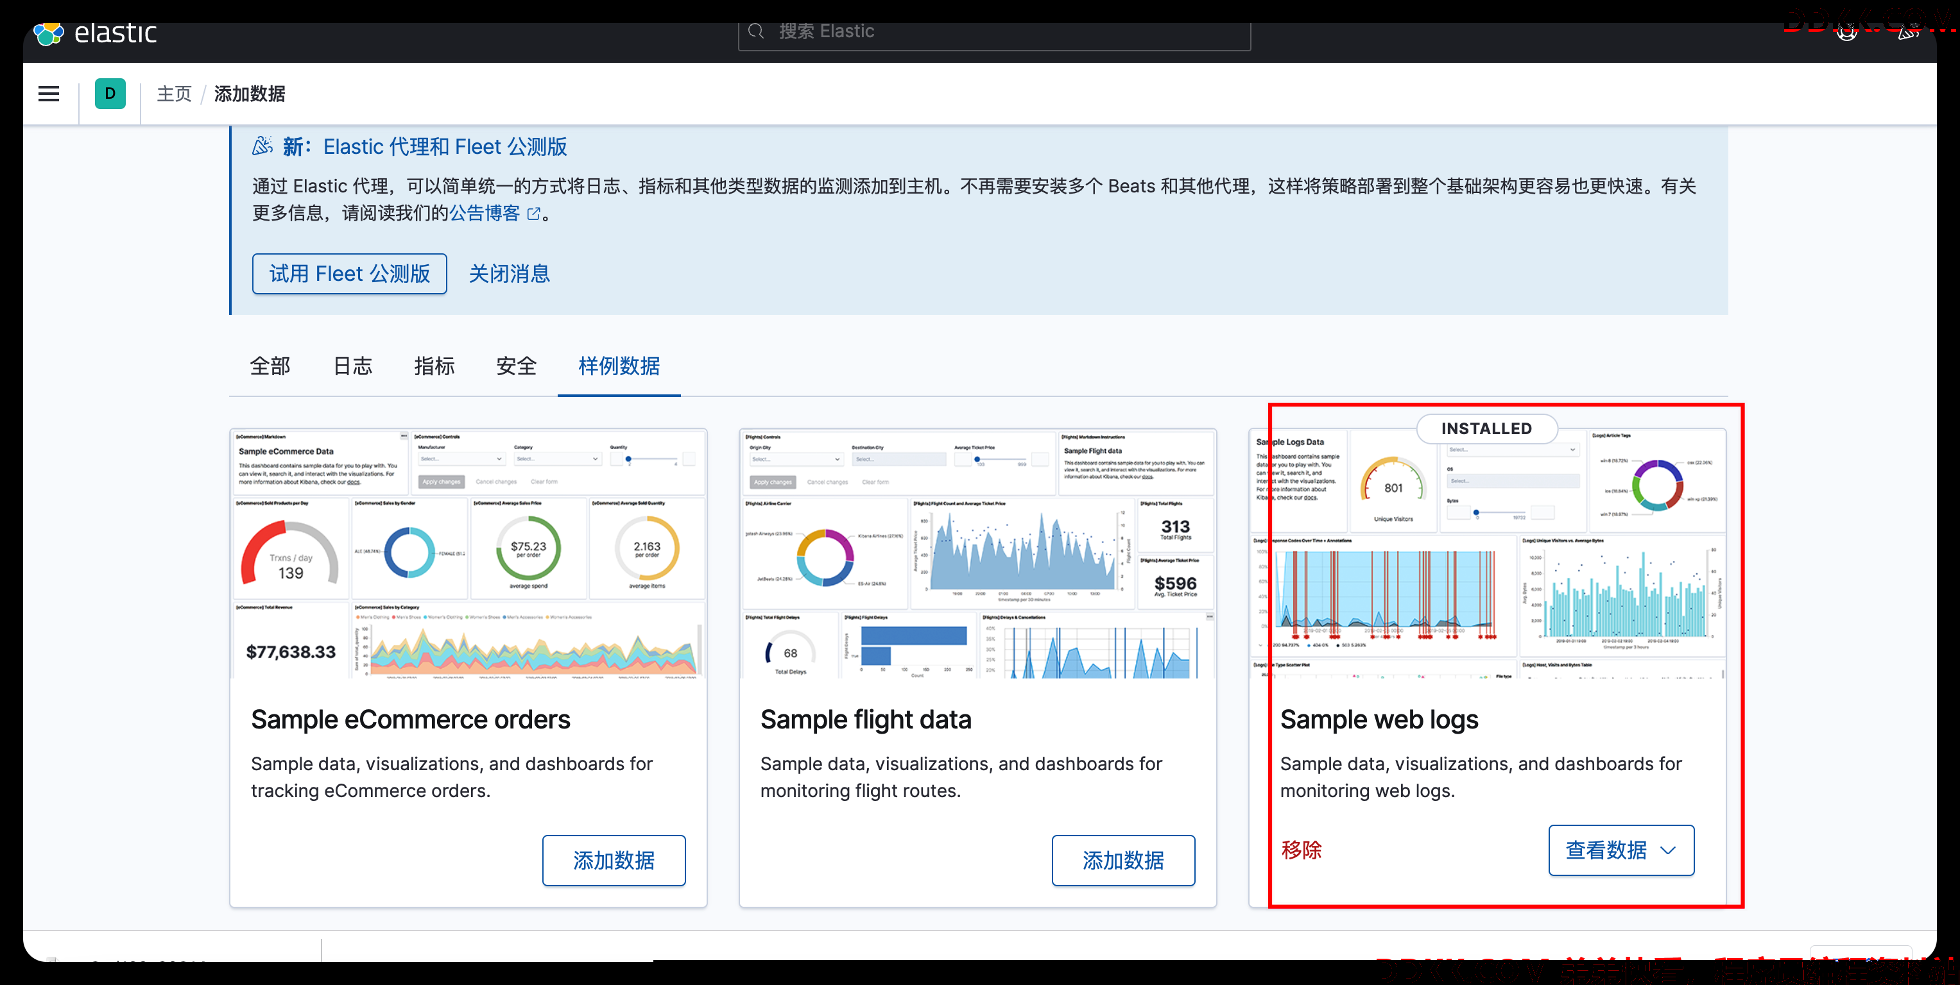The image size is (1960, 985).
Task: Click the Sample eCommerce orders preview thumbnail
Action: click(x=469, y=553)
